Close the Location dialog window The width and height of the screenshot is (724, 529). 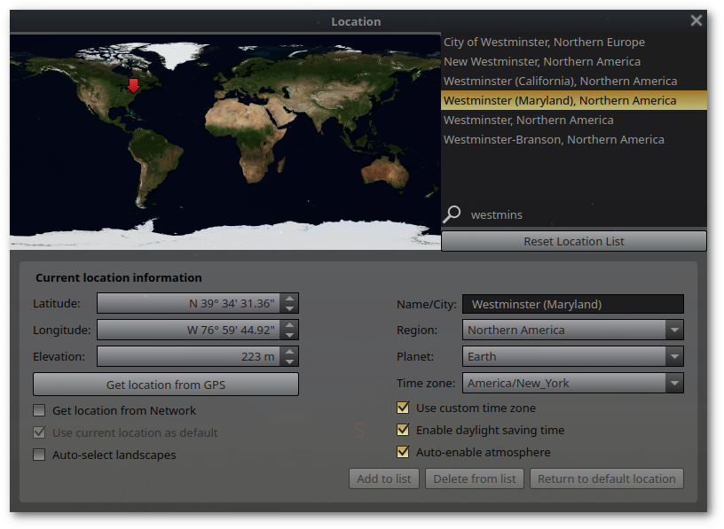click(x=696, y=20)
